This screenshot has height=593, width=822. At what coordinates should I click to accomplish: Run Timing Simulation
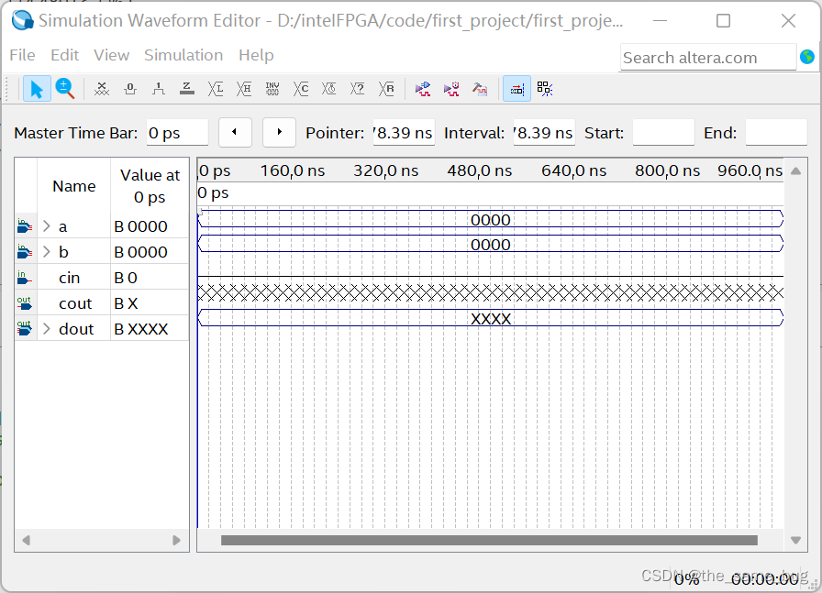(x=451, y=89)
